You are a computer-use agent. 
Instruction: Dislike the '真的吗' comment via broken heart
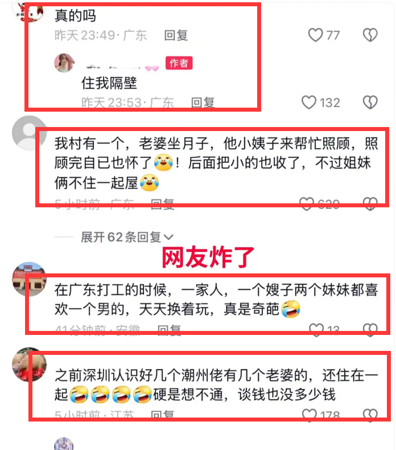click(x=370, y=35)
